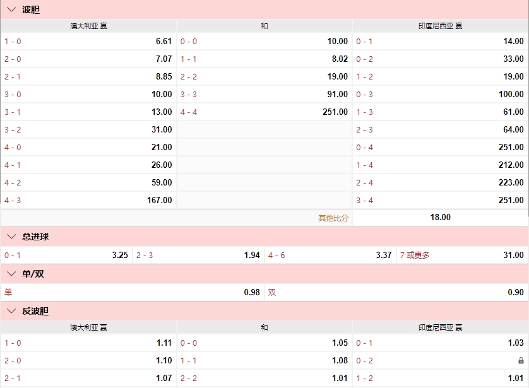Collapse the 波胆 section via its chevron
Screen dimensions: 529x388
point(11,9)
